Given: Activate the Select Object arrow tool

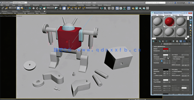Looking at the screenshot, I should click(18, 8).
